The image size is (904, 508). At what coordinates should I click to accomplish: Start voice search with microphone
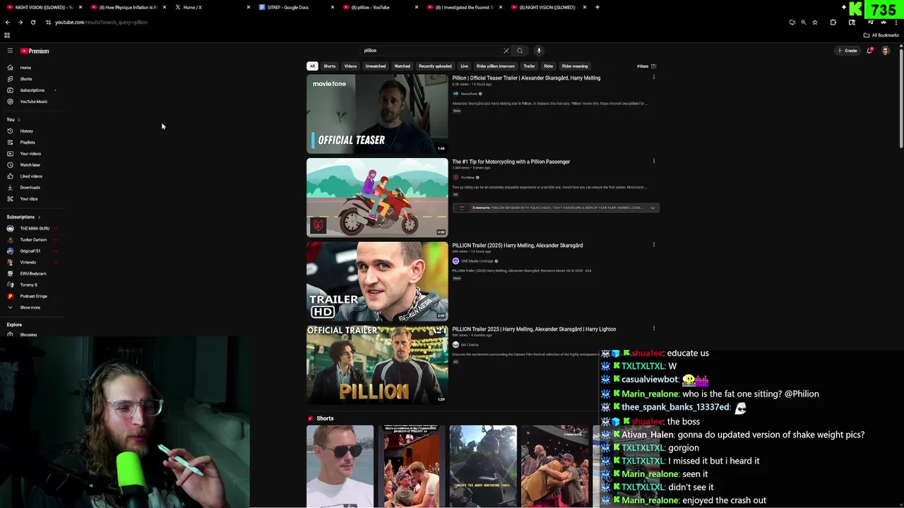[x=539, y=51]
